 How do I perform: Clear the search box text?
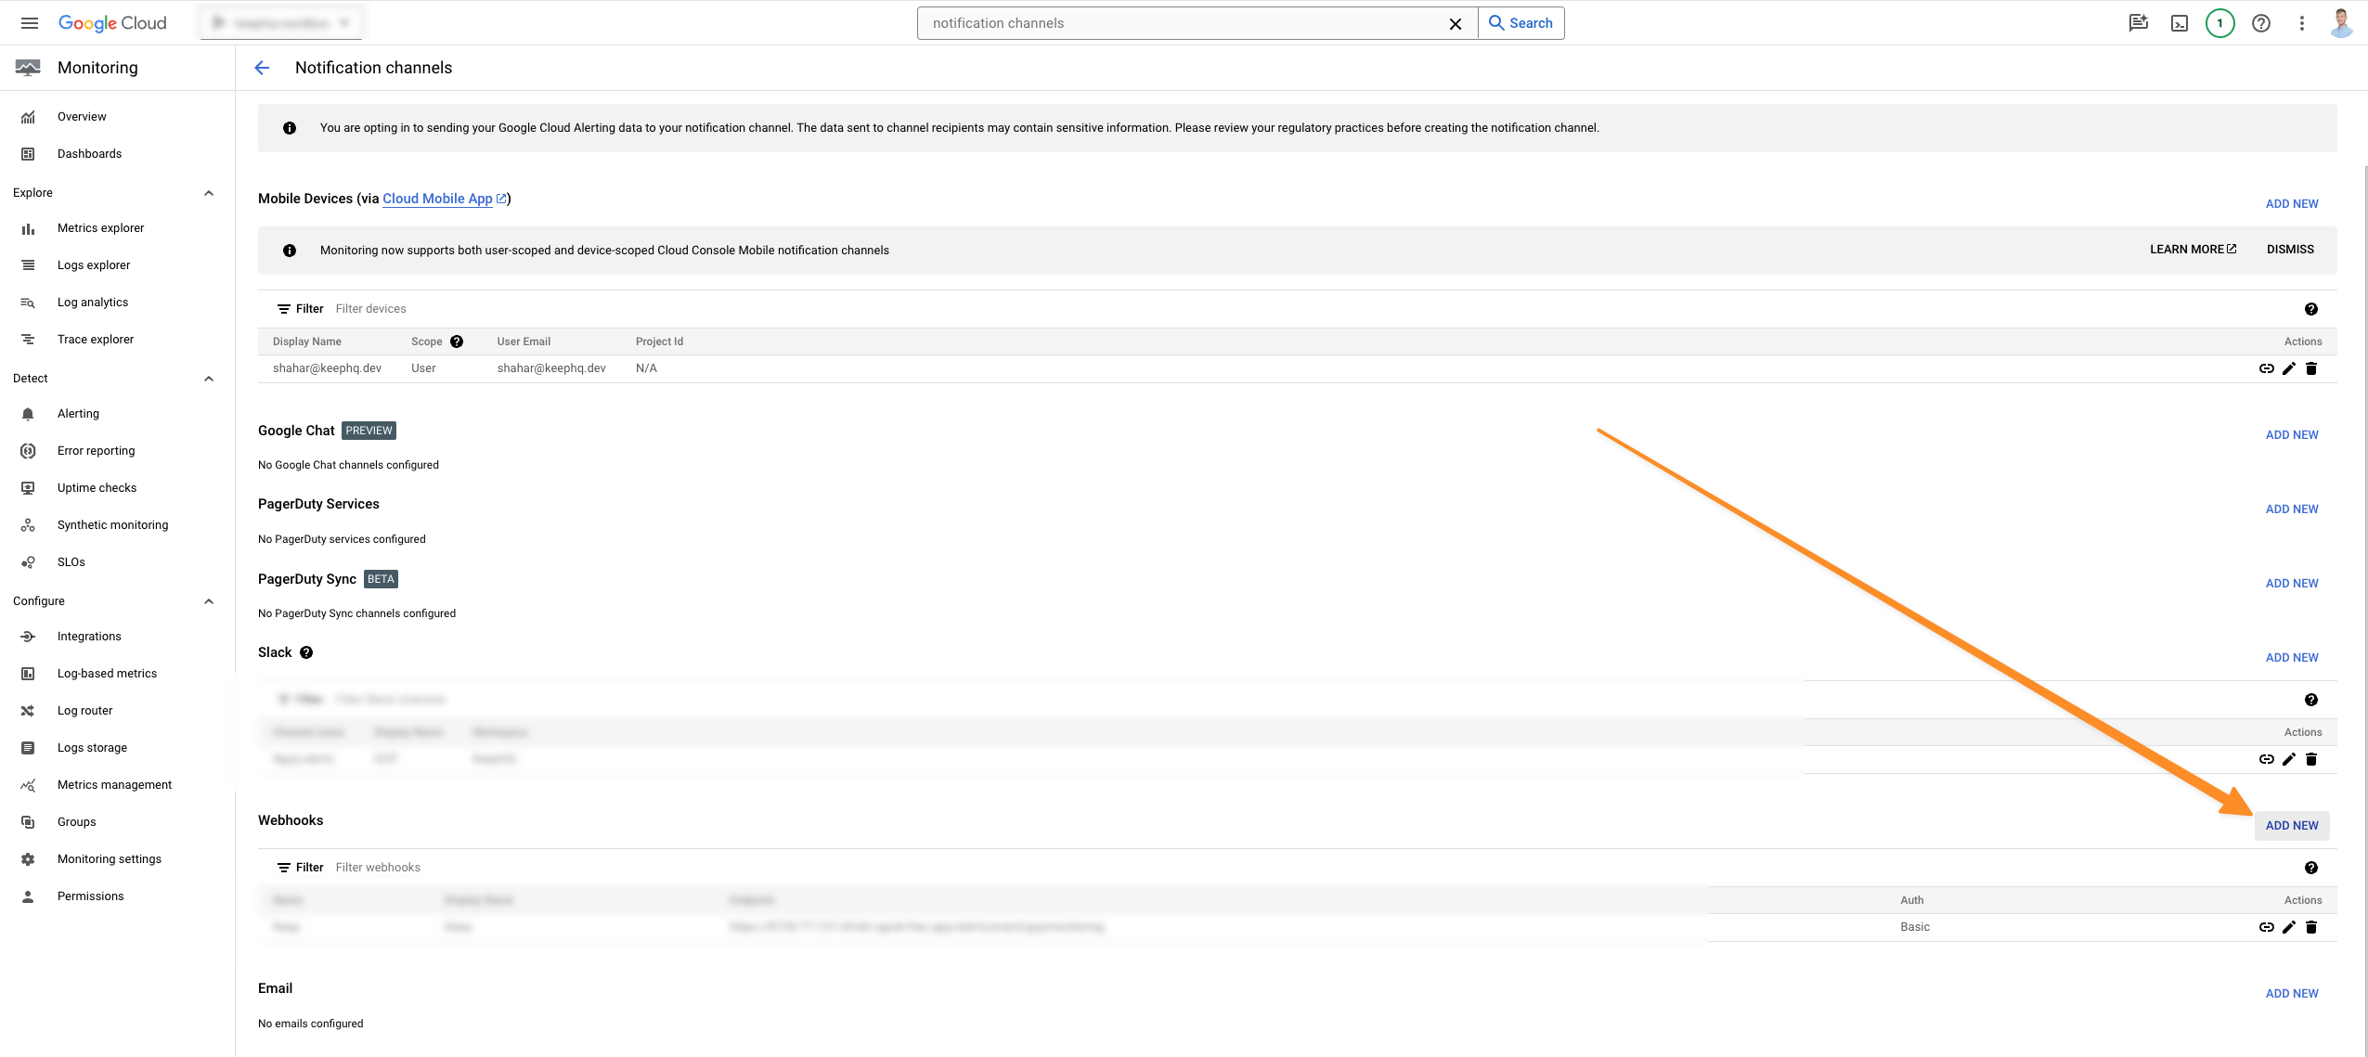[x=1456, y=24]
